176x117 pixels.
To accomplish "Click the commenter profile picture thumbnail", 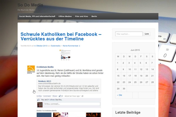I will (40, 105).
